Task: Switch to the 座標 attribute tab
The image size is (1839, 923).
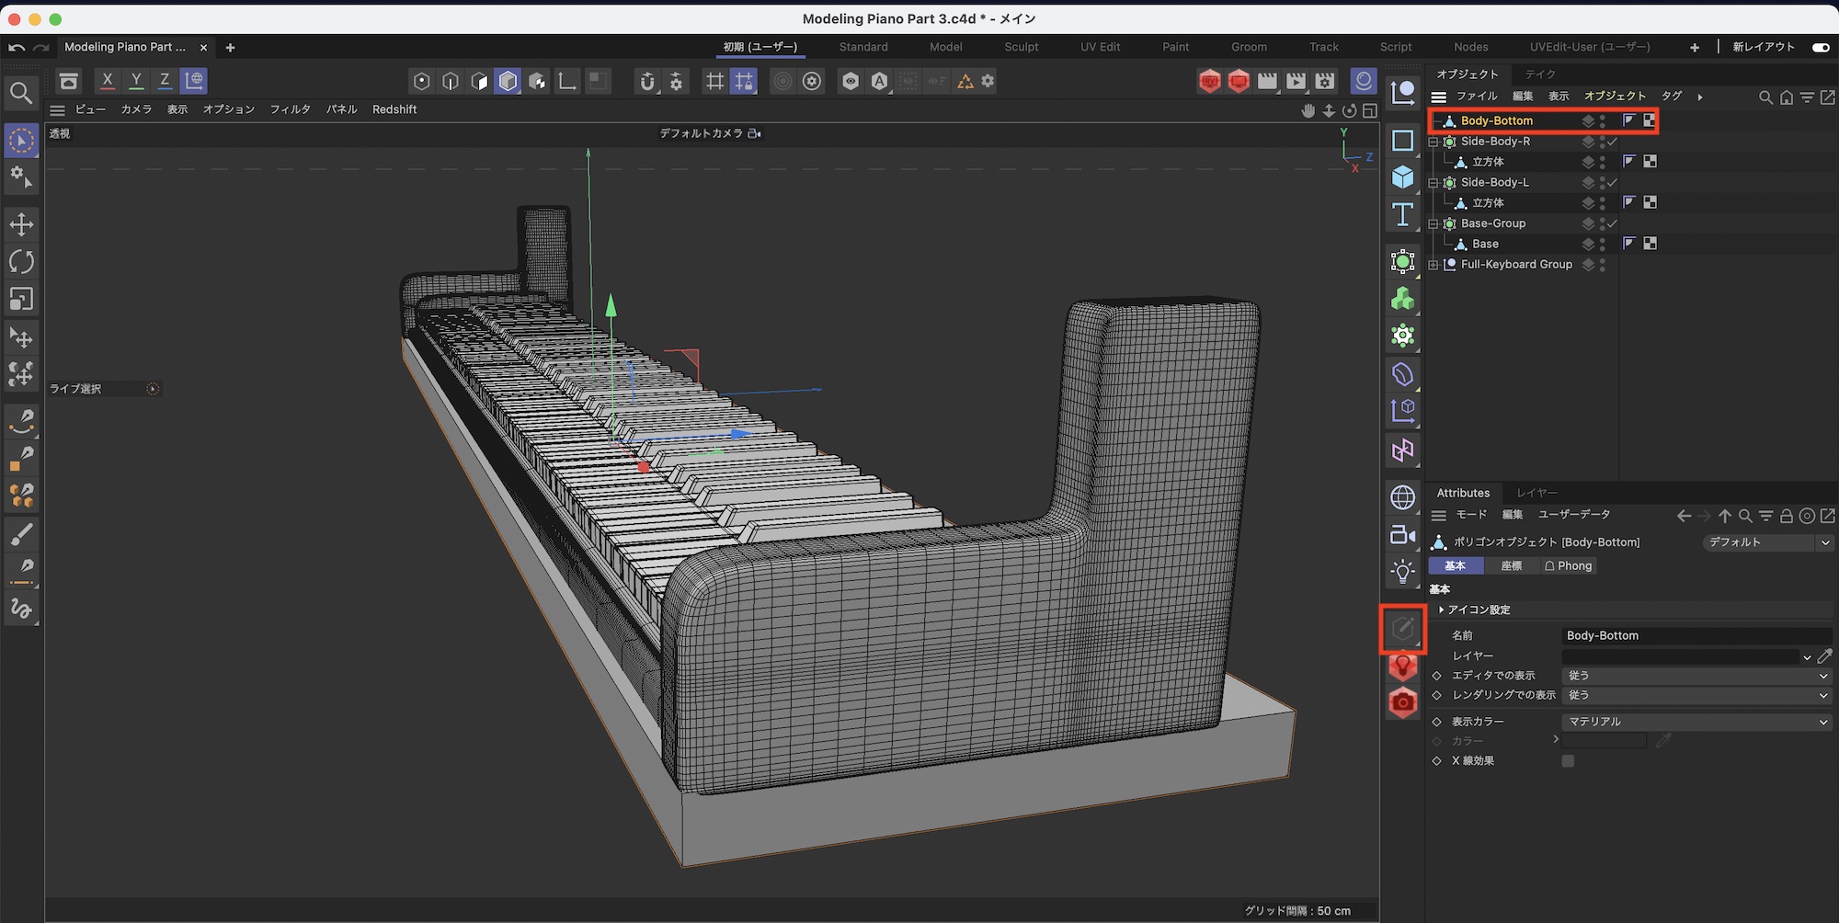Action: click(1511, 566)
